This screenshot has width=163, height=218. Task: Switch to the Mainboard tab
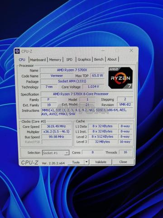(x=38, y=59)
